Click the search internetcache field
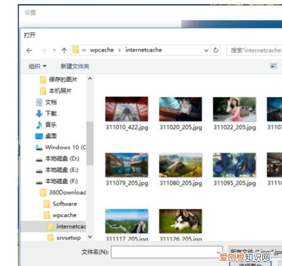 pyautogui.click(x=254, y=50)
